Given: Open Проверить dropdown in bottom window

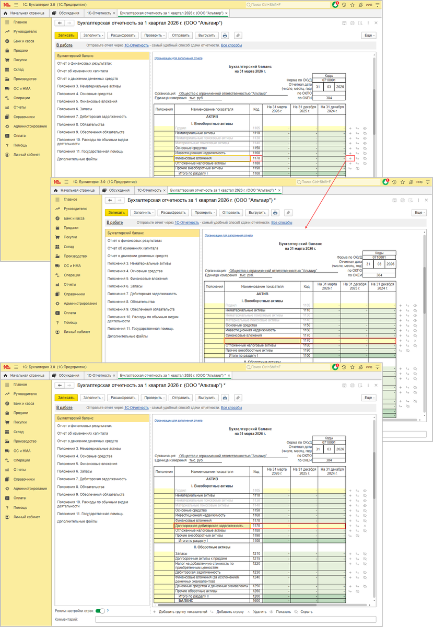Looking at the screenshot, I should pos(155,397).
